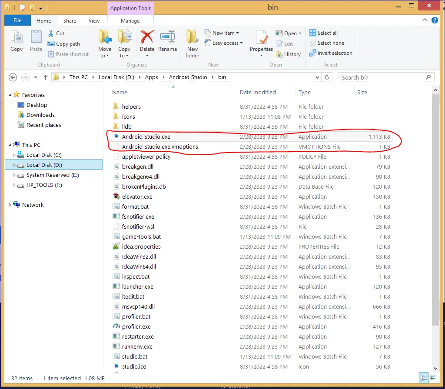Click the vertical scrollbar up arrow
445x389 pixels.
(435, 90)
